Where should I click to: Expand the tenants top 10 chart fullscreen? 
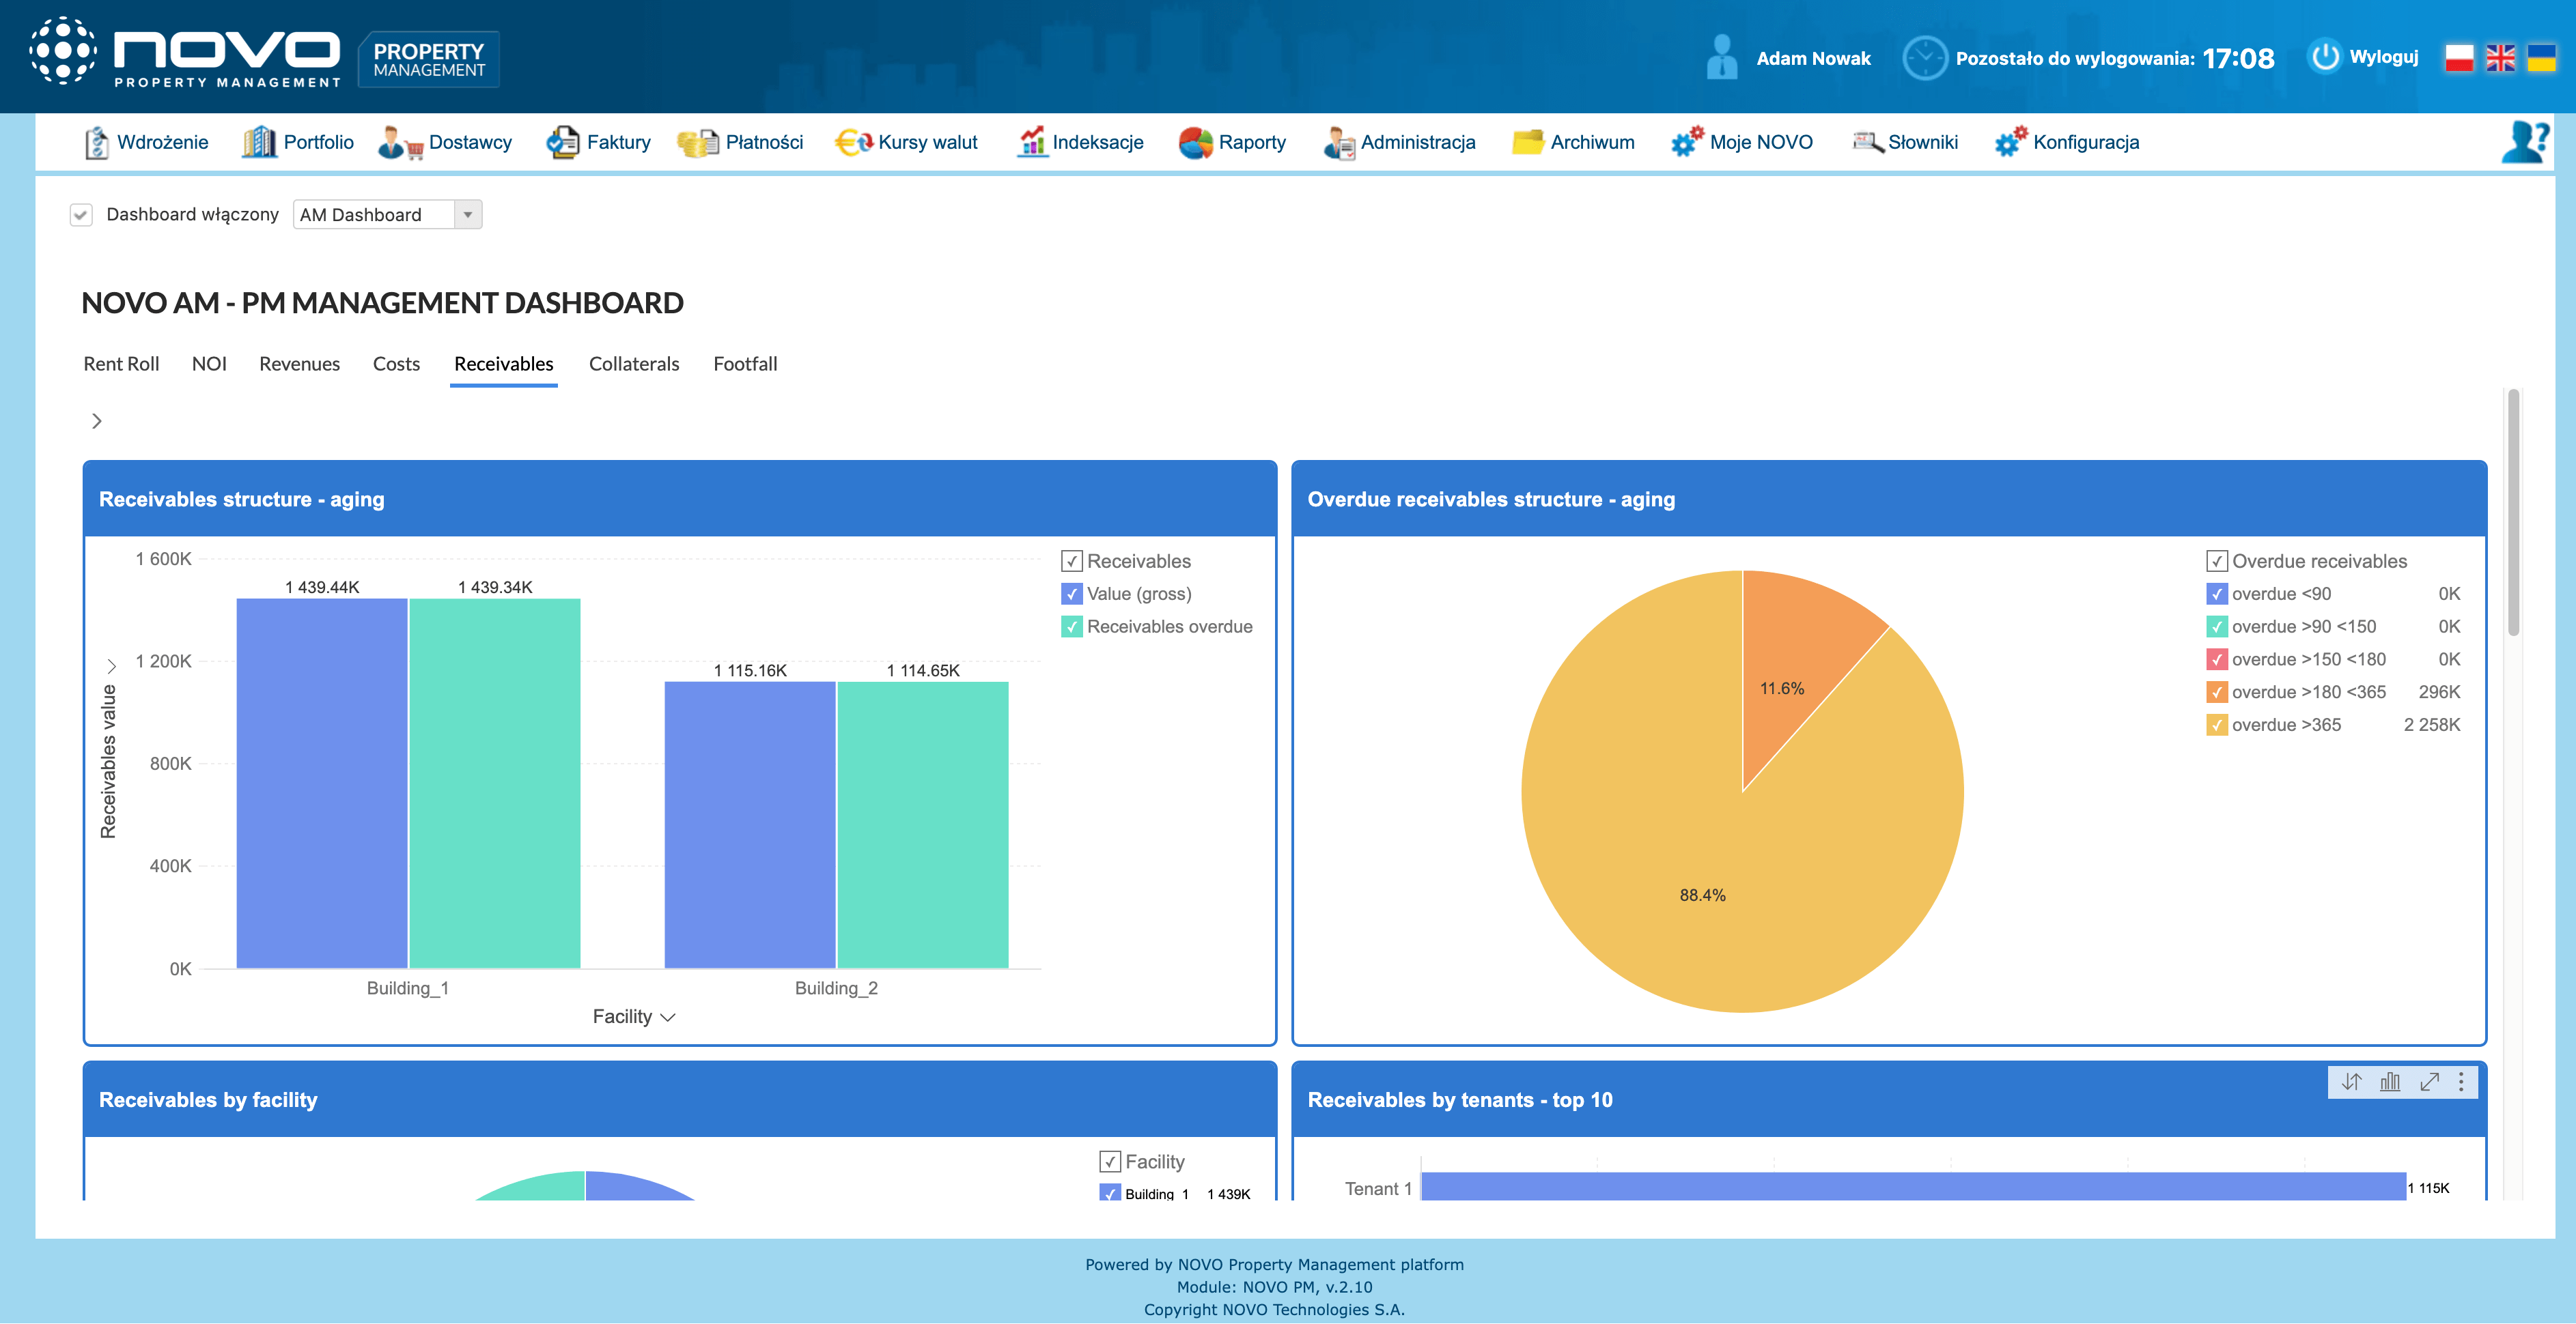(x=2429, y=1082)
